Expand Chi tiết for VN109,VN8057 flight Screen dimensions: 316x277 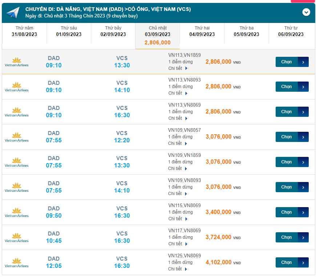[x=178, y=143]
